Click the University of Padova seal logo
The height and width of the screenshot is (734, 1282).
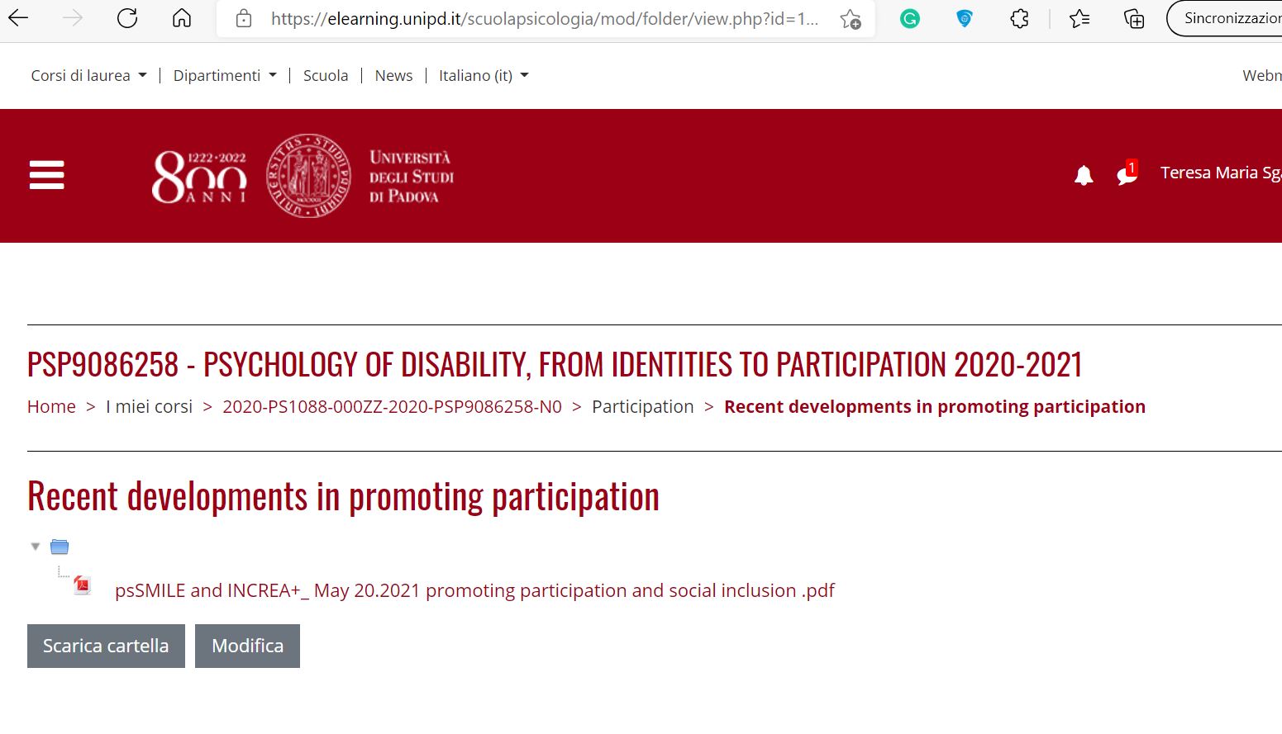(308, 176)
